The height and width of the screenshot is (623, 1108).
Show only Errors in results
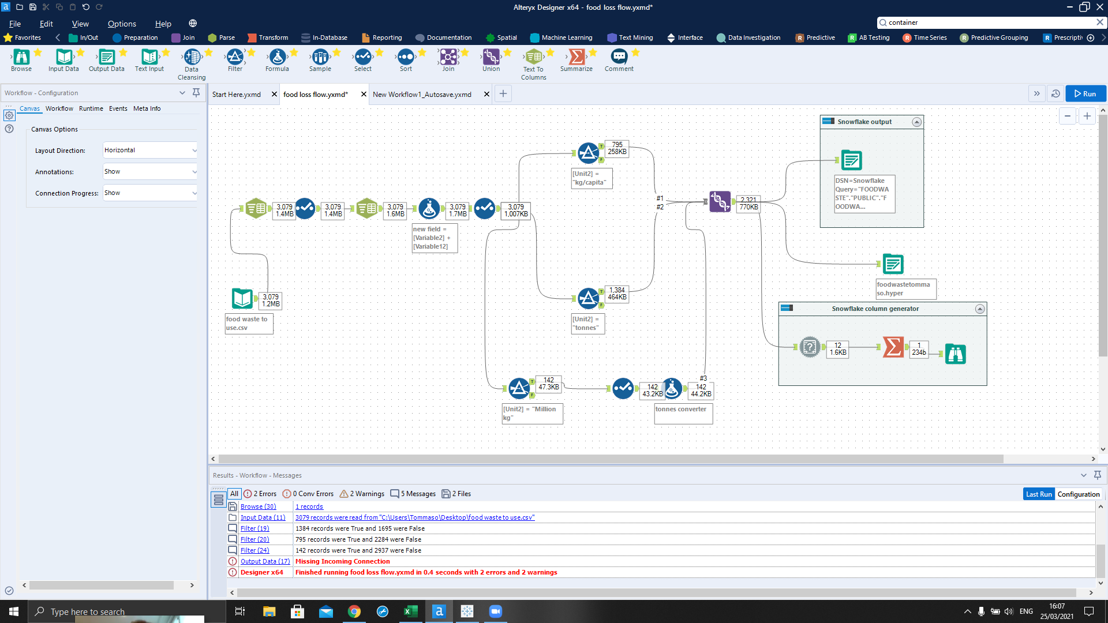pyautogui.click(x=260, y=494)
